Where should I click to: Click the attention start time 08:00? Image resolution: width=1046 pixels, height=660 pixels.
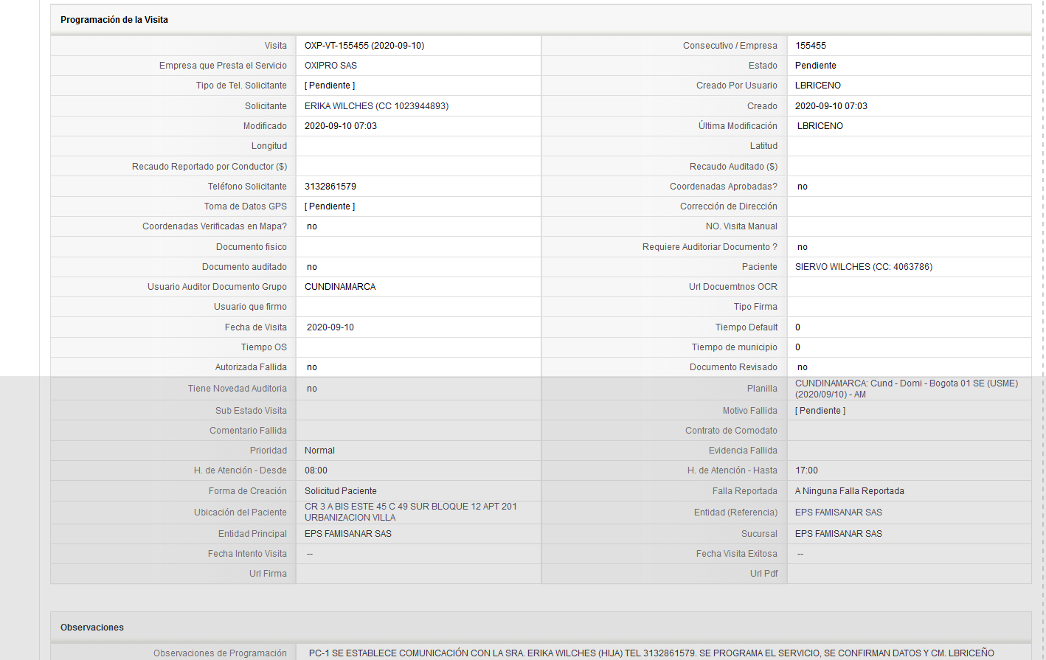[x=316, y=470]
